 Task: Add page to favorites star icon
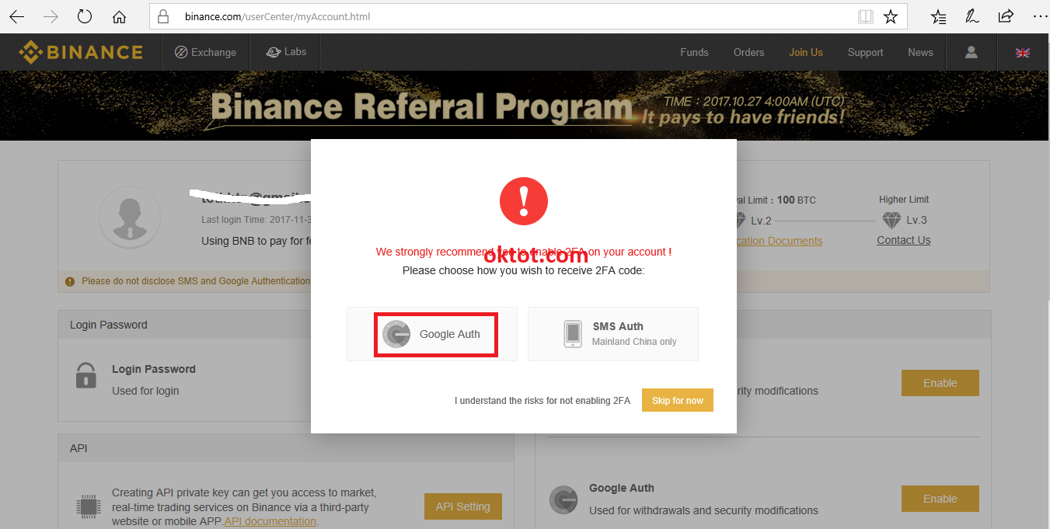tap(891, 16)
